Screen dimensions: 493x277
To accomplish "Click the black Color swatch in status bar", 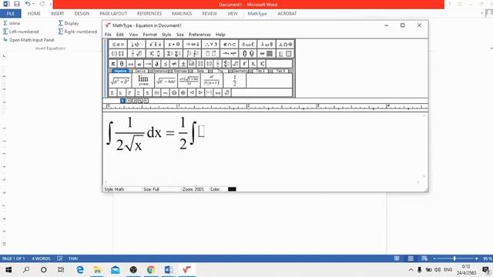I will 232,189.
